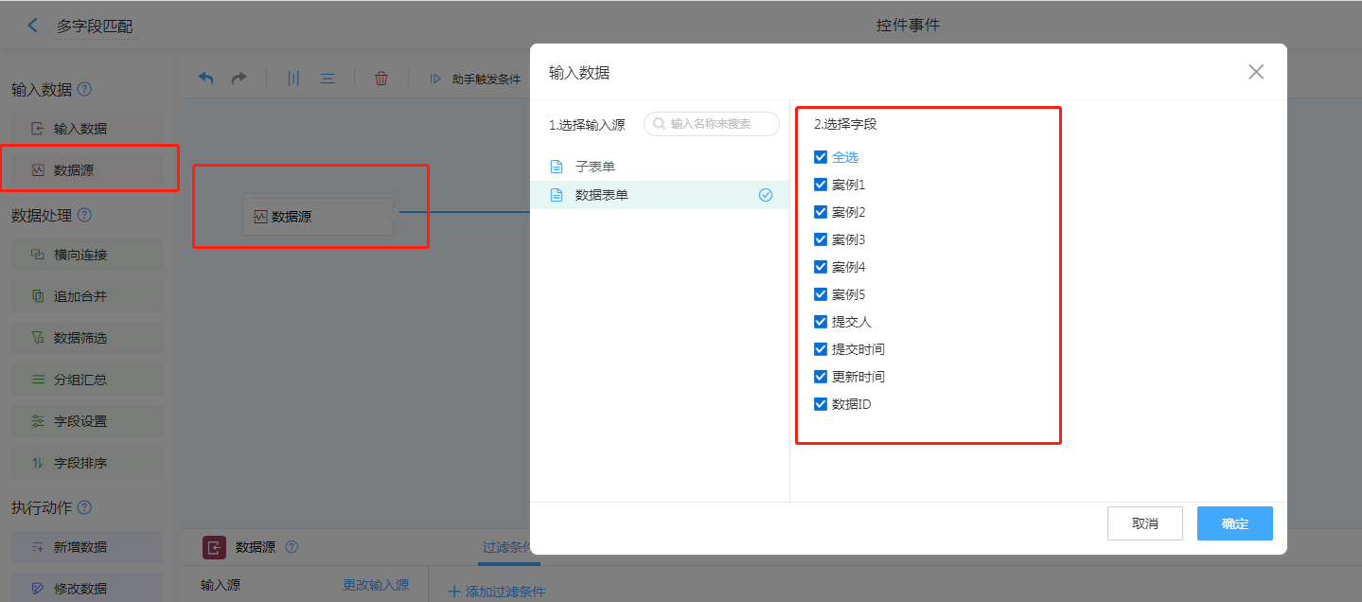Click 更改输入源 link
The width and height of the screenshot is (1362, 602).
pos(376,585)
